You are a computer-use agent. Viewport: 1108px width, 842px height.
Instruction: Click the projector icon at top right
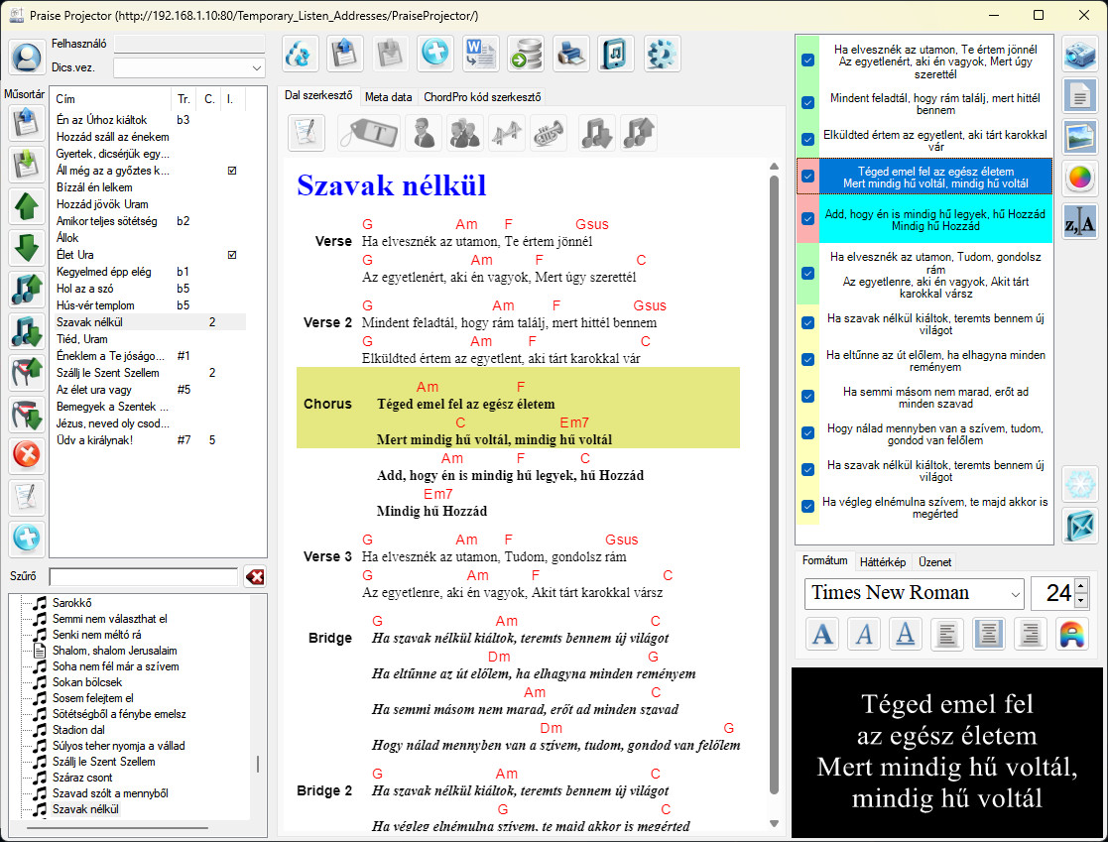(1079, 54)
